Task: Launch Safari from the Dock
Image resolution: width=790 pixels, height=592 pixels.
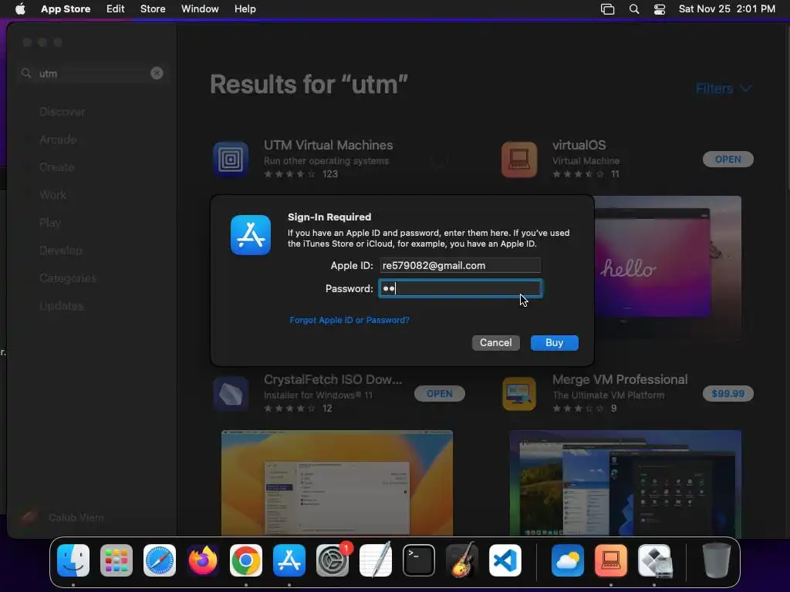Action: (x=160, y=560)
